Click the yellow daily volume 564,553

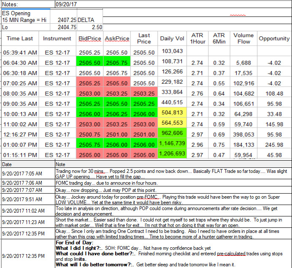172,123
